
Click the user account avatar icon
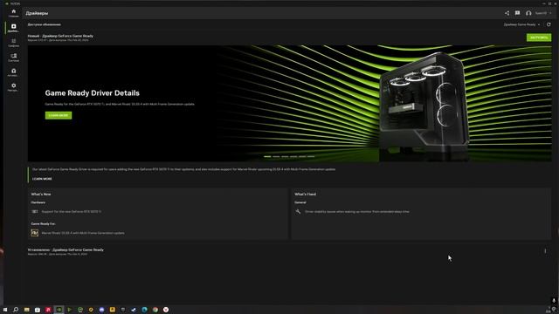point(528,13)
